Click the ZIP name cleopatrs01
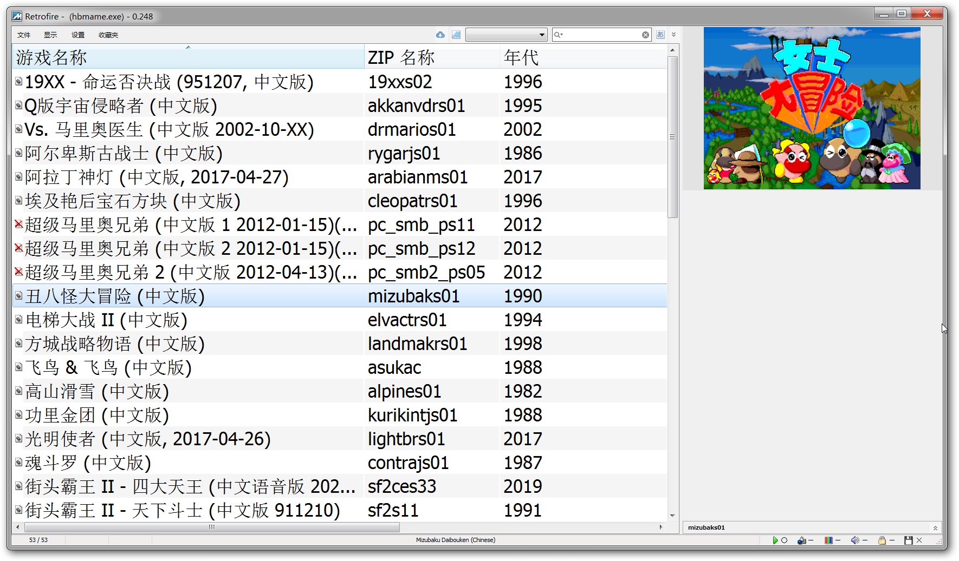 pyautogui.click(x=413, y=201)
